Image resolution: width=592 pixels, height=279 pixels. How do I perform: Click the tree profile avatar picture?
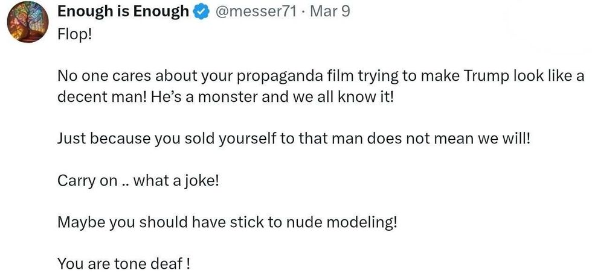[x=27, y=22]
